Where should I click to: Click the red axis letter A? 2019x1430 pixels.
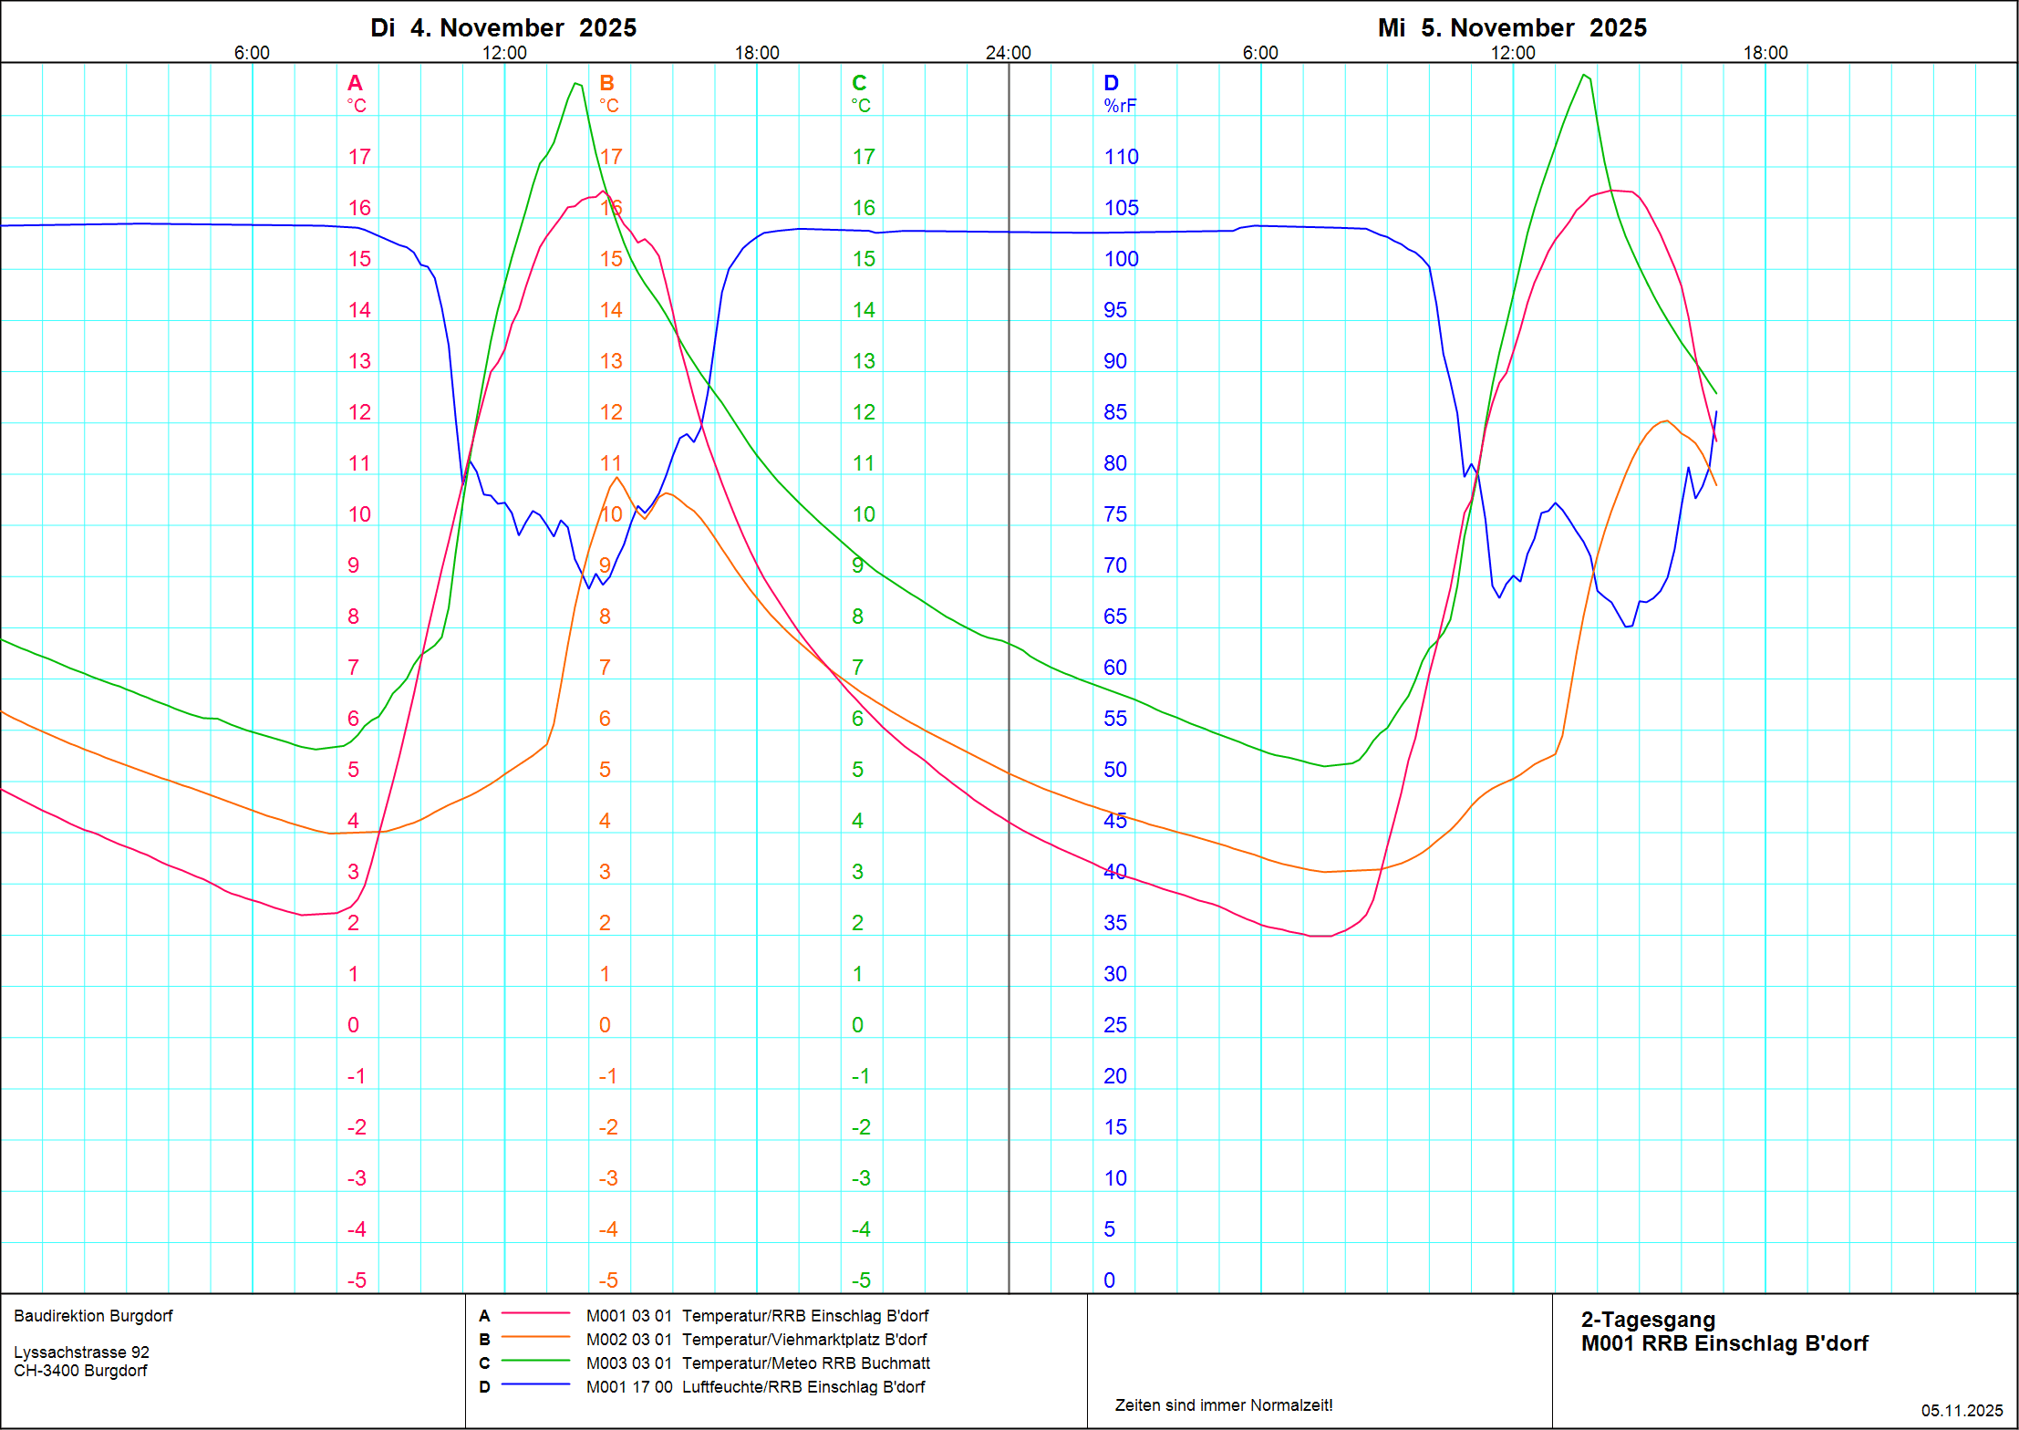coord(355,83)
